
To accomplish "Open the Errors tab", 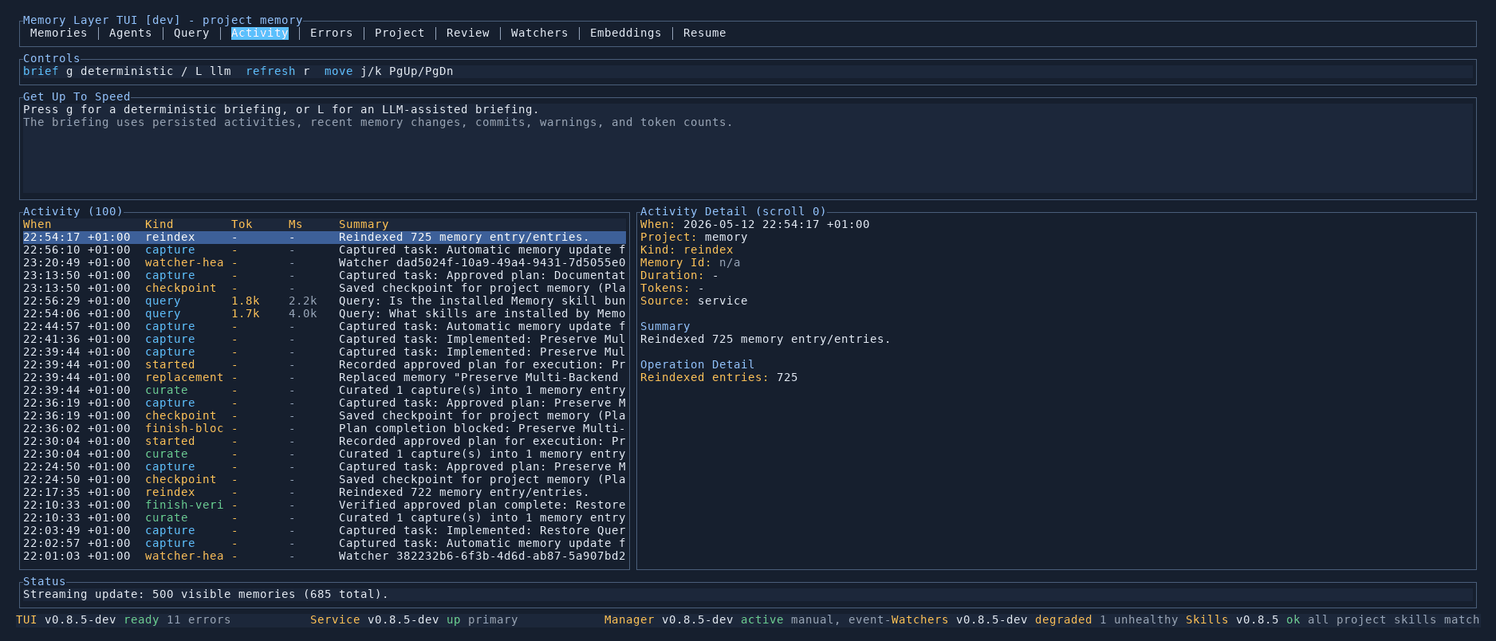I will tap(332, 33).
